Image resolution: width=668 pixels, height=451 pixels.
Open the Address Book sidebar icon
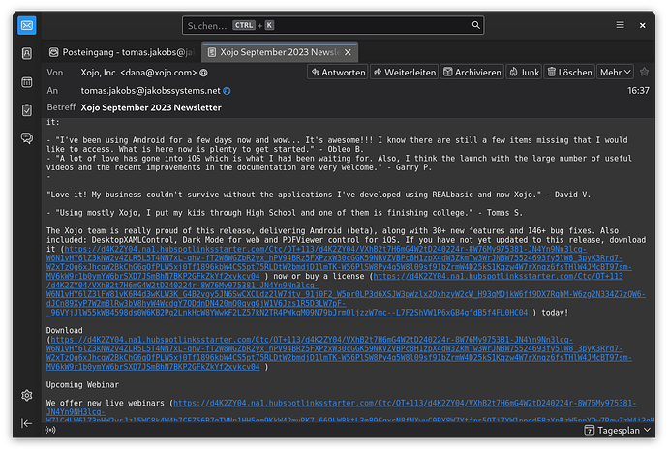coord(27,53)
